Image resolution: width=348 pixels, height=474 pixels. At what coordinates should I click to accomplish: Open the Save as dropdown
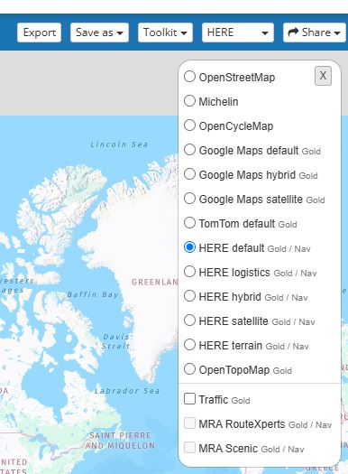[99, 33]
